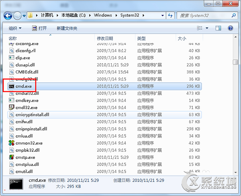Click the scroll up arrow of file list
The height and width of the screenshot is (196, 241).
[235, 37]
